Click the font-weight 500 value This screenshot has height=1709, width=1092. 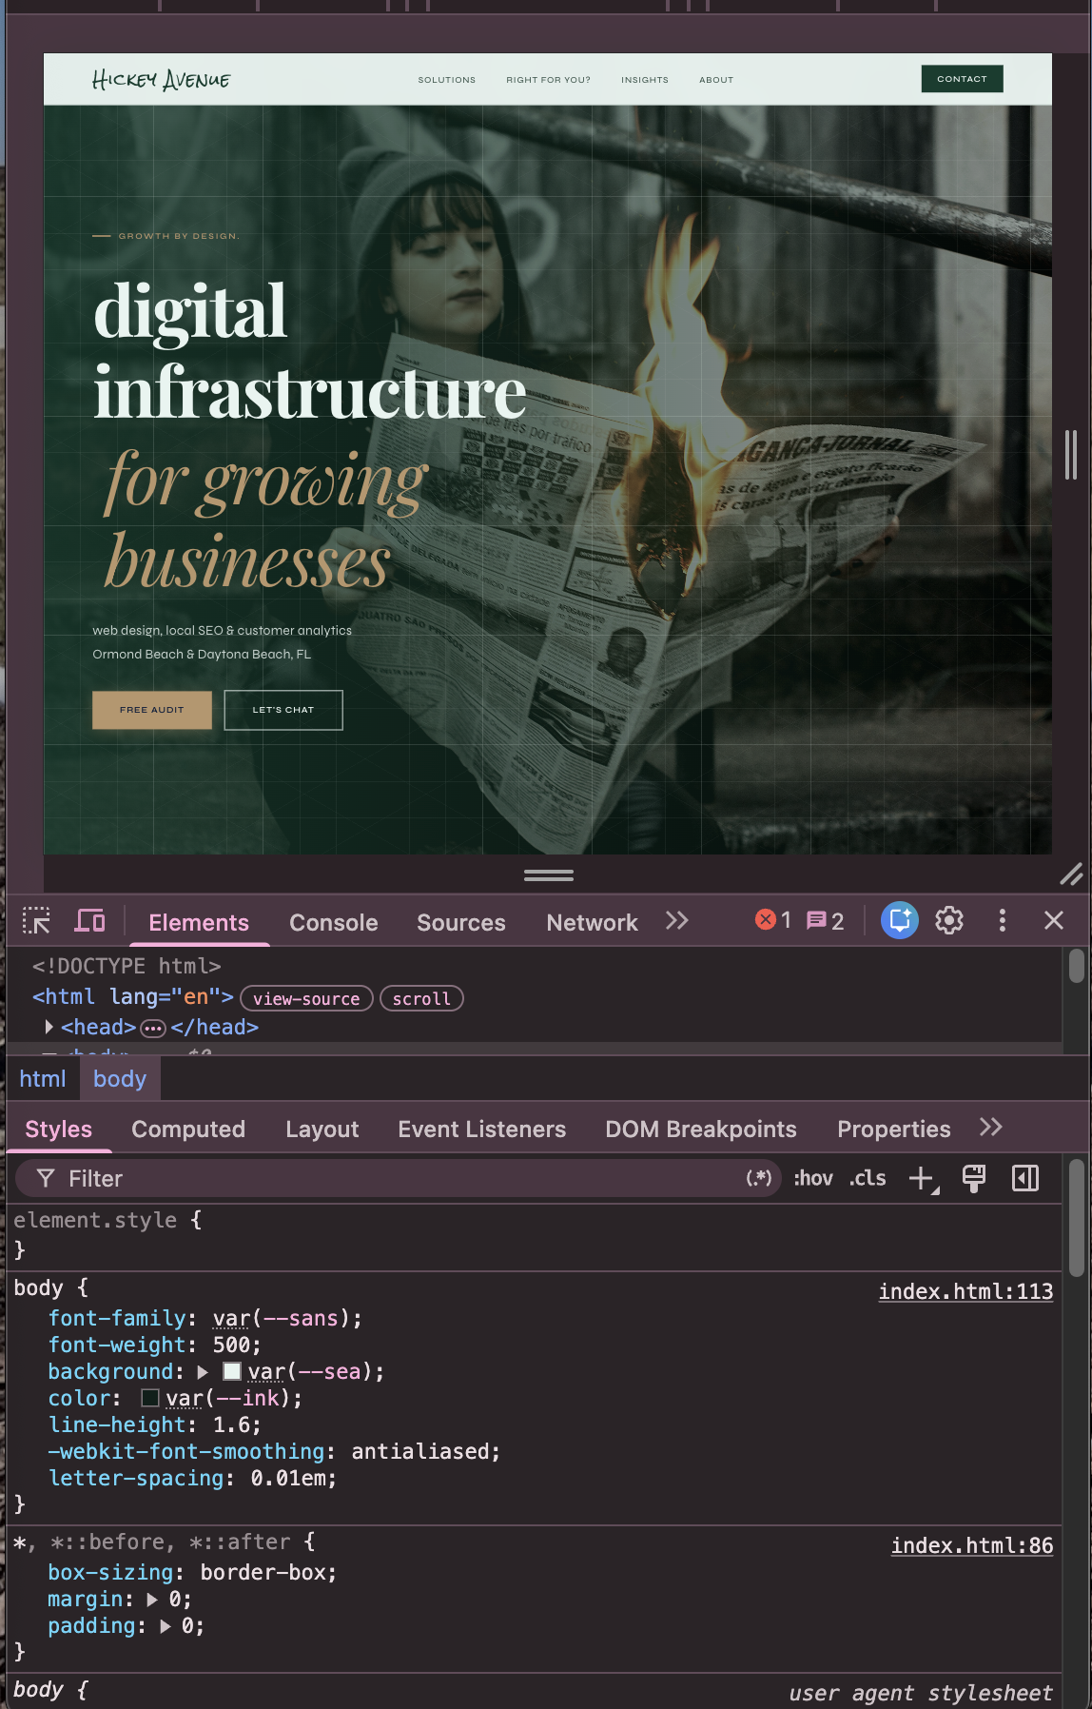[231, 1345]
